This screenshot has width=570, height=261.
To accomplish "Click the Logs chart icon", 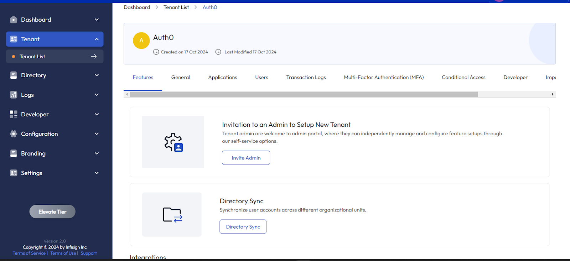I will [14, 95].
